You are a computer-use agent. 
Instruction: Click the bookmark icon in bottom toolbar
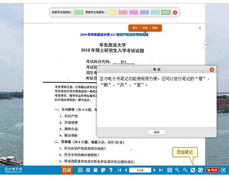pyautogui.click(x=96, y=170)
